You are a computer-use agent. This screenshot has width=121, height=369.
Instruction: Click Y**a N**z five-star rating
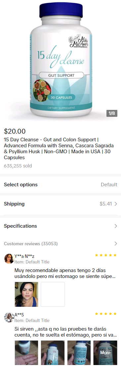[x=106, y=255]
